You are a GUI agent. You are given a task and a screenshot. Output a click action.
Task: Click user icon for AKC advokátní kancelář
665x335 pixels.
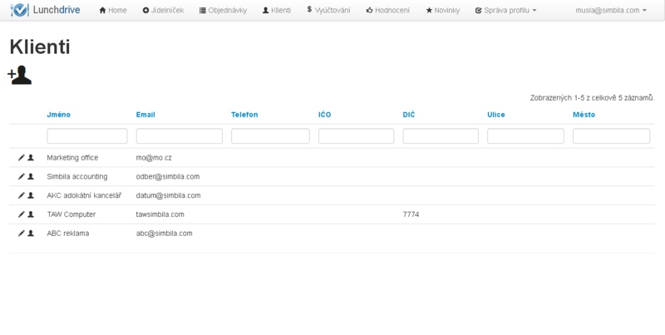click(x=31, y=195)
